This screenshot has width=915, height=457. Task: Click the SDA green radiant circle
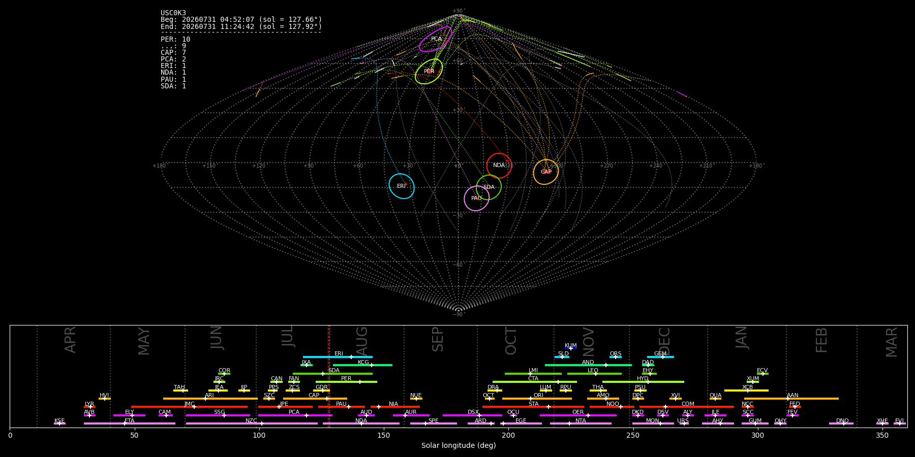coord(489,187)
